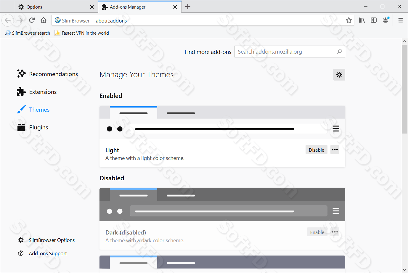Close the Add-ons Manager tab
Image resolution: width=408 pixels, height=273 pixels.
(x=175, y=7)
